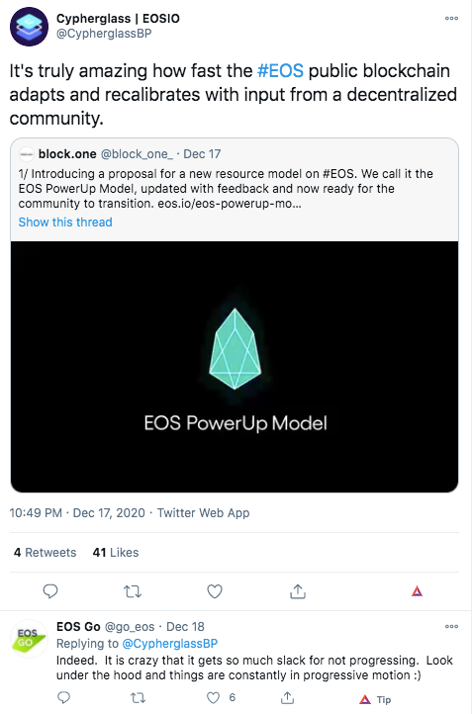This screenshot has height=714, width=473.
Task: Open the EOS PowerUp Model image
Action: pyautogui.click(x=235, y=367)
